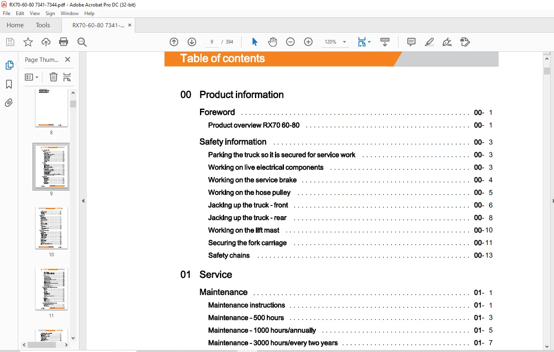Choose the Selection arrow tool
Screen dimensions: 554x352
(x=255, y=42)
